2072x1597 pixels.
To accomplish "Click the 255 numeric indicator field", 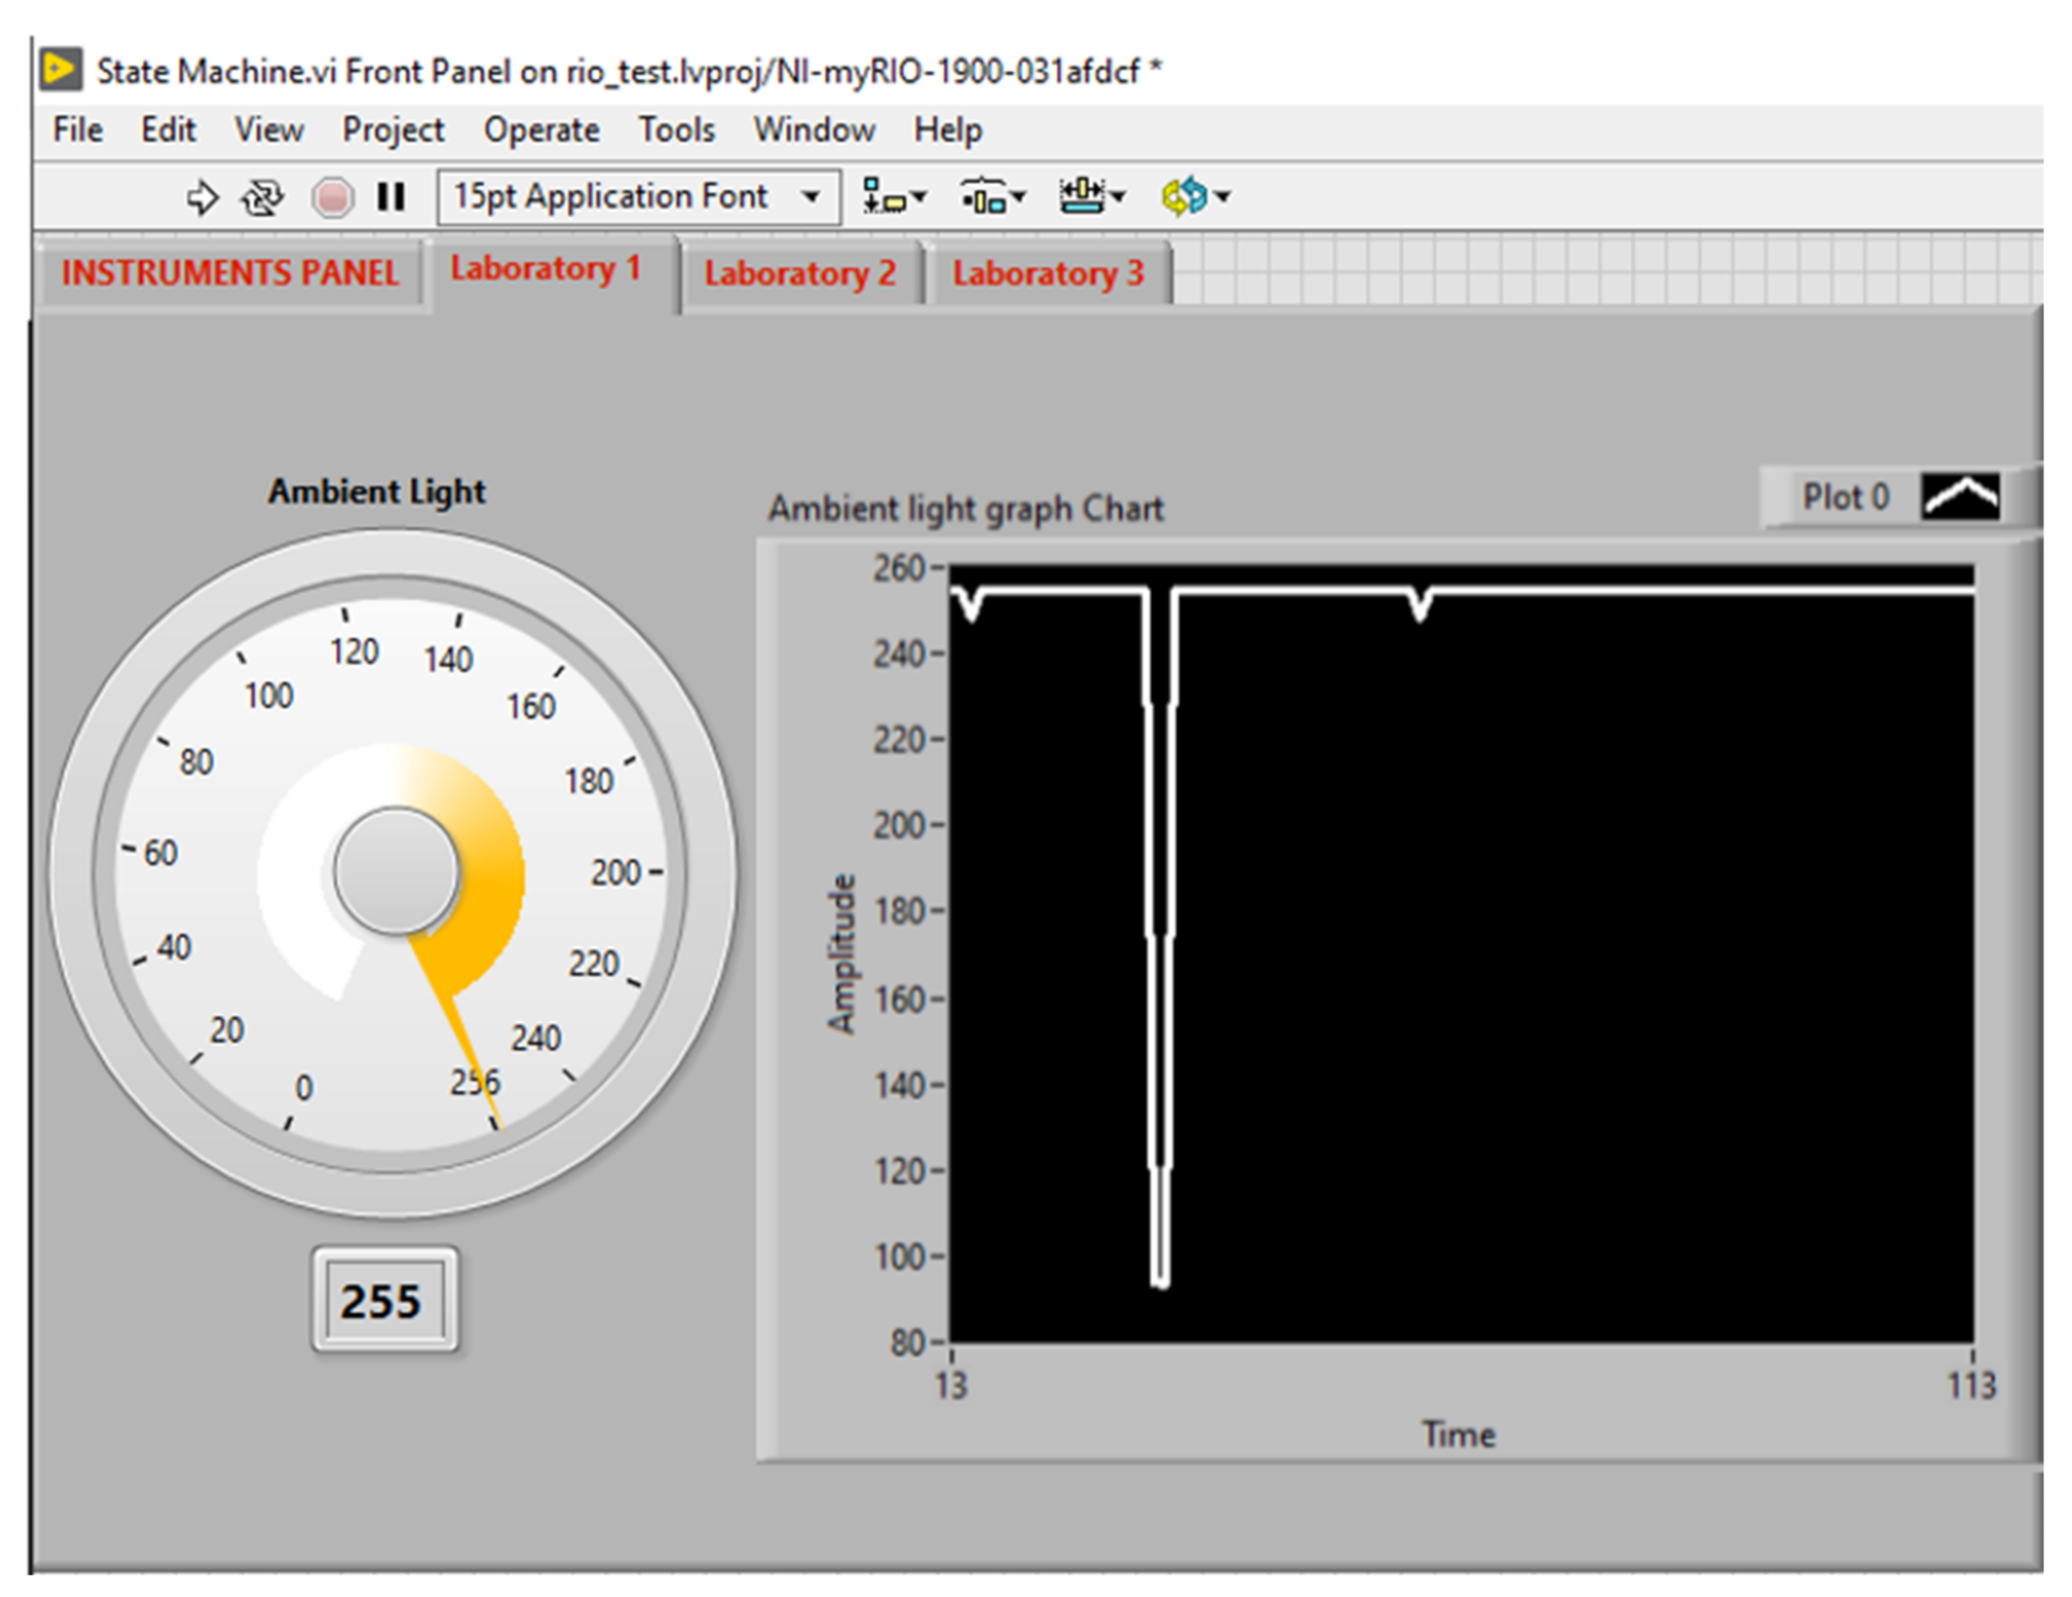I will pos(383,1301).
